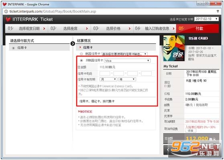The image size is (224, 160).
Task: Select the 韩国信用卡 radio button
Action: [81, 54]
